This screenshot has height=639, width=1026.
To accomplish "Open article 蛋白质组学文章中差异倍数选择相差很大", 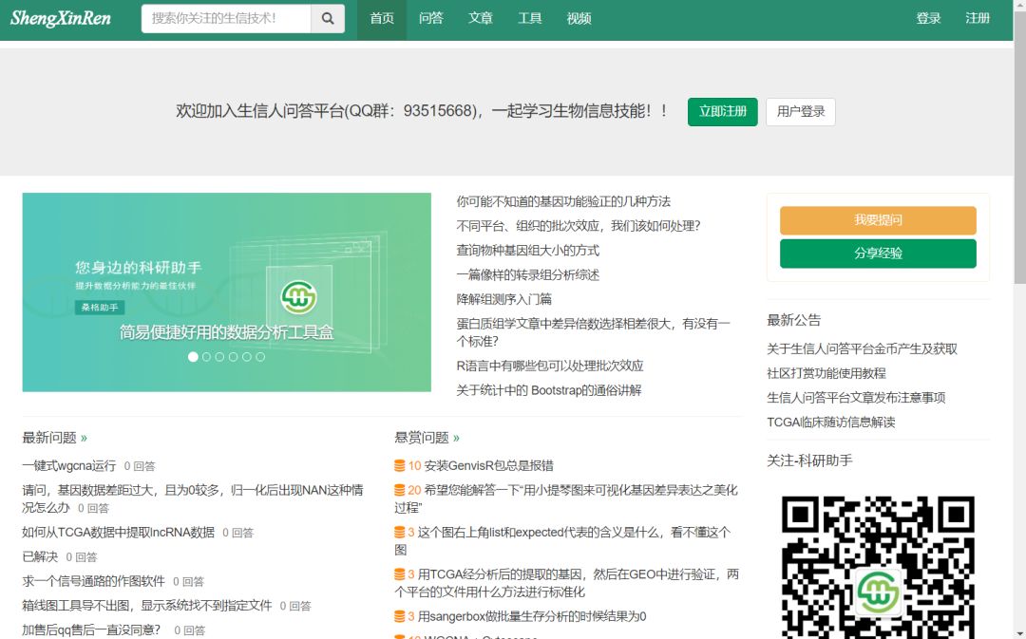I will [593, 332].
